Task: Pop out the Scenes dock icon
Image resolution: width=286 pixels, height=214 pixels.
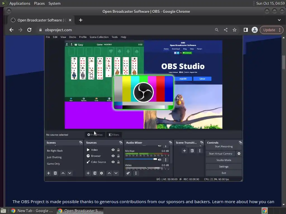Action: click(81, 142)
